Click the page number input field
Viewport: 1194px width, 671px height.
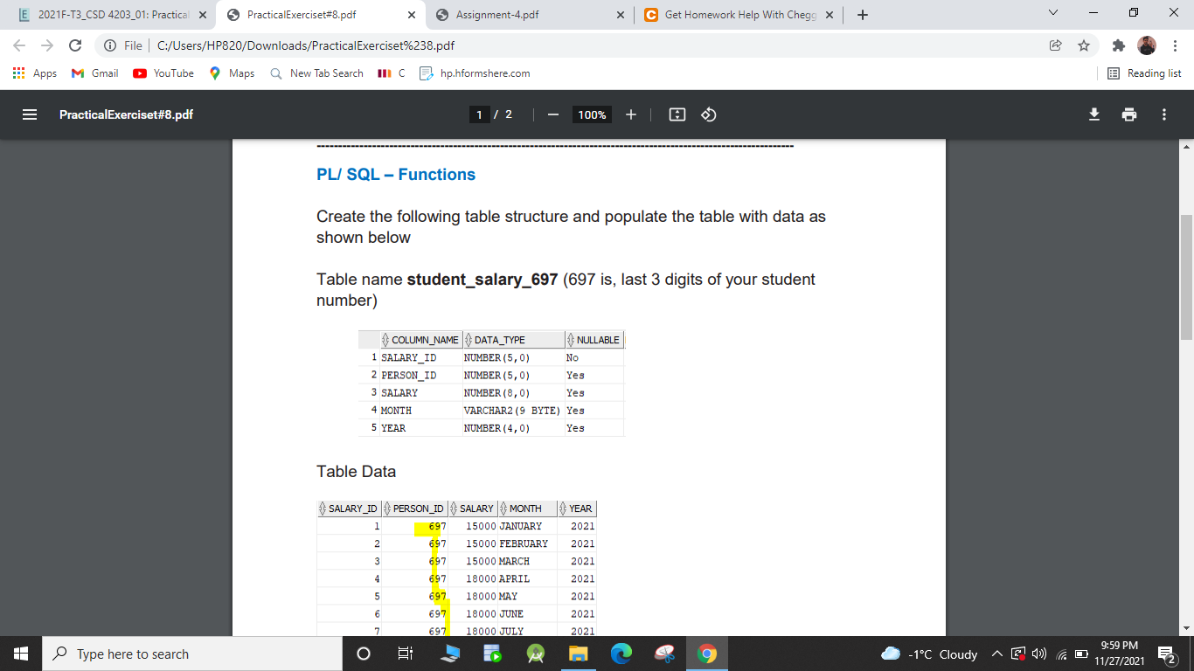click(479, 114)
